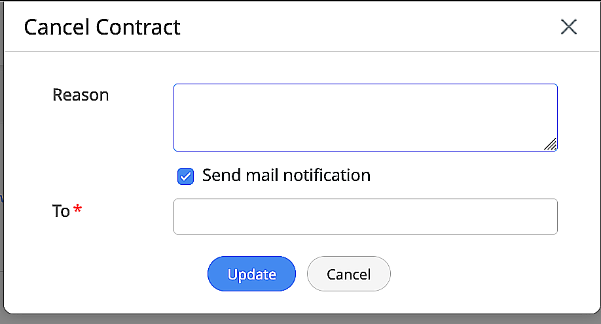Close the Cancel Contract dialog with X
Image resolution: width=601 pixels, height=324 pixels.
(x=568, y=27)
